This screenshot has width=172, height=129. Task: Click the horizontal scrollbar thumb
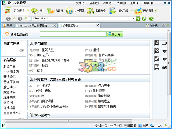coord(69,121)
